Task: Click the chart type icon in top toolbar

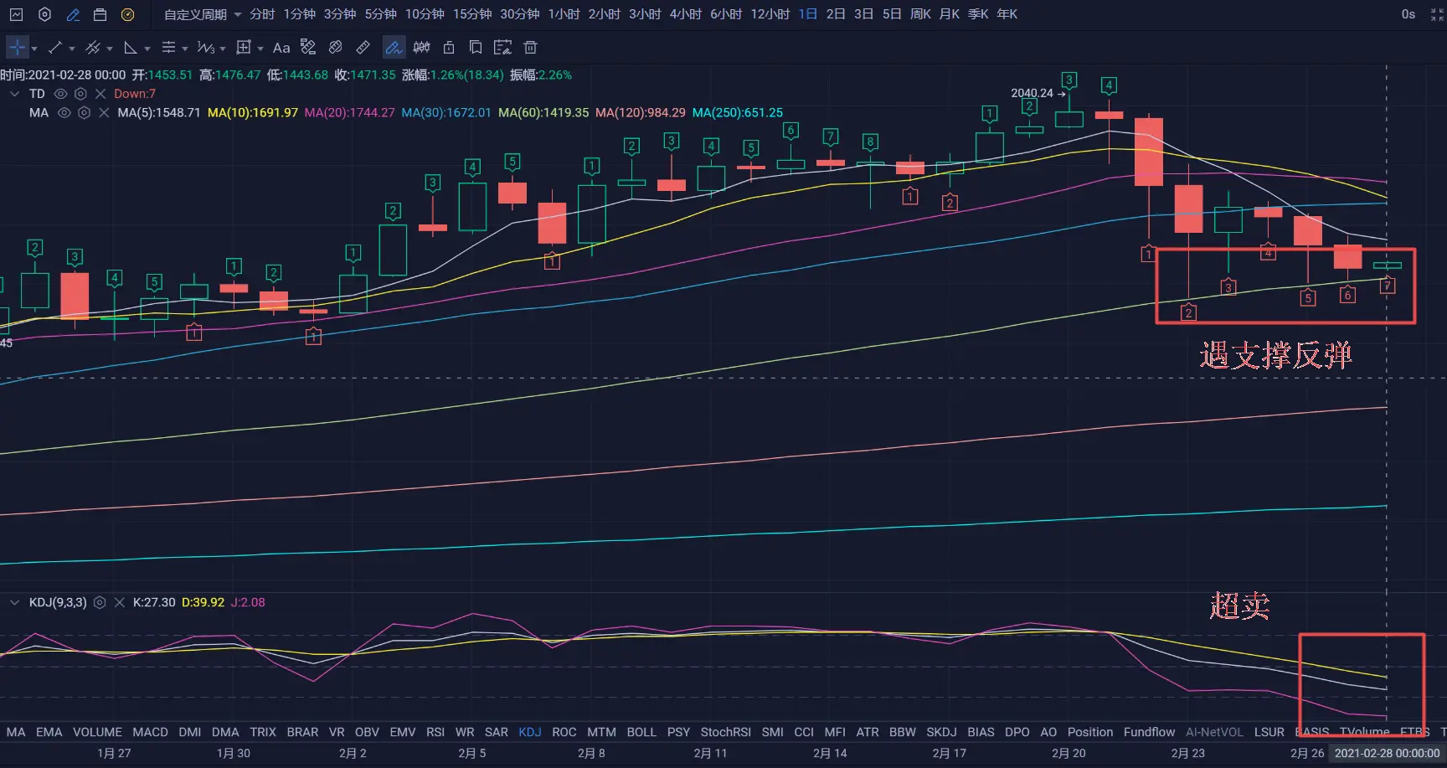Action: pyautogui.click(x=16, y=14)
